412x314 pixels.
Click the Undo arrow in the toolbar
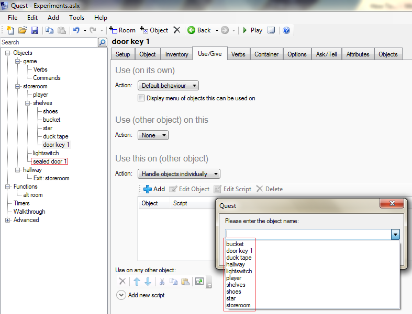tap(76, 30)
